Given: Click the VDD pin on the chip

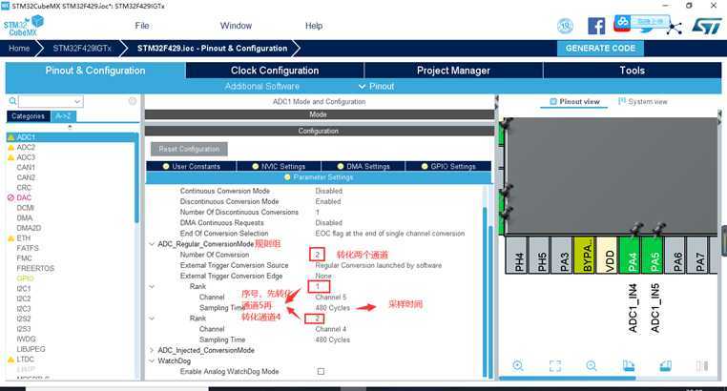Looking at the screenshot, I should [x=608, y=256].
